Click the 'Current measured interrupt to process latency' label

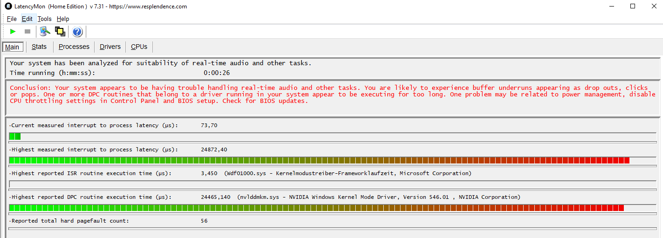click(93, 125)
